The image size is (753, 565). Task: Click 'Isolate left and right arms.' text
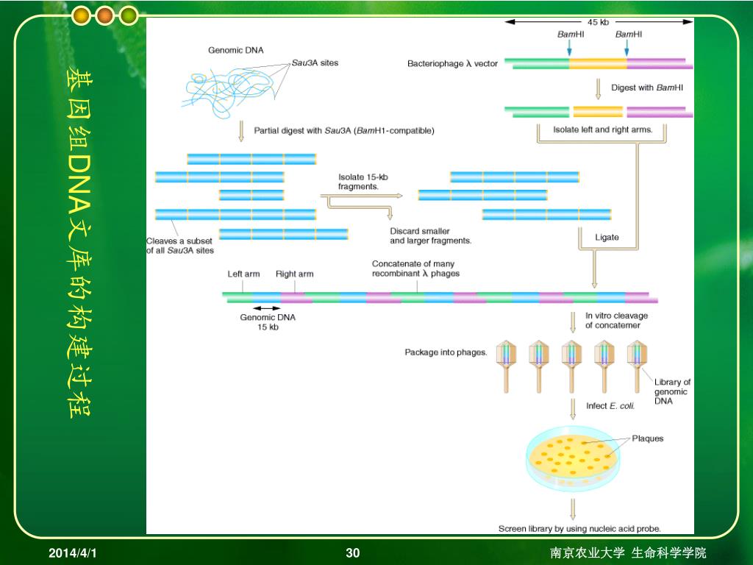point(603,129)
